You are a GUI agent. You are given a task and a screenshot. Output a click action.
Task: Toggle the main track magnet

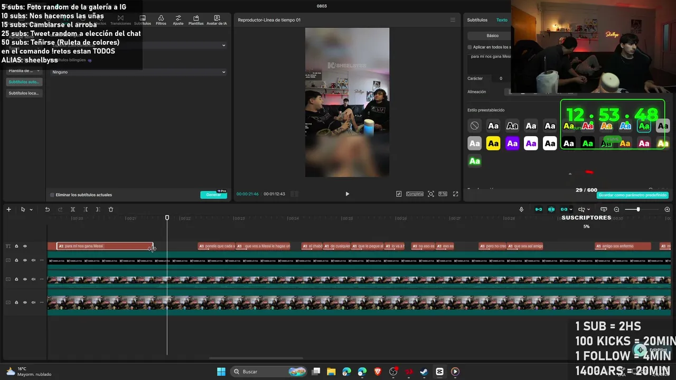pyautogui.click(x=539, y=210)
